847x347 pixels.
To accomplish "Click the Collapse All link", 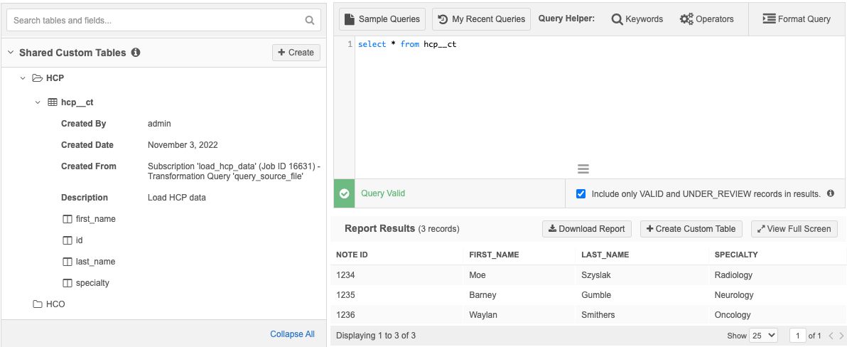I will [292, 334].
